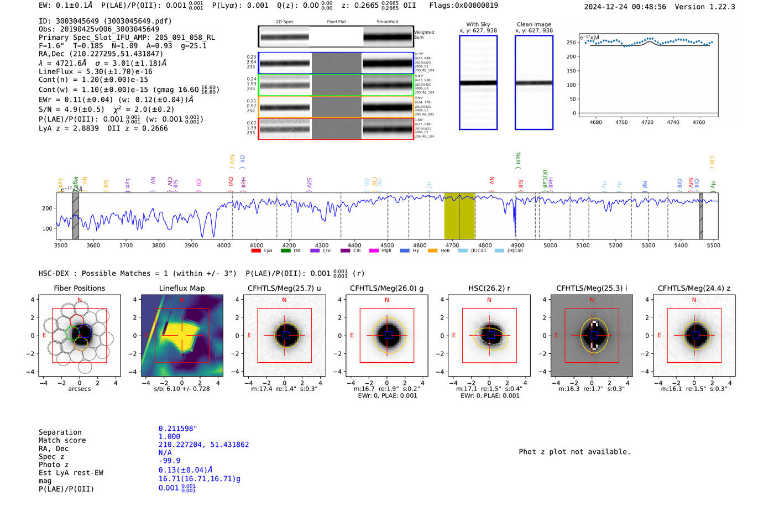774x527 pixels.
Task: Select the CFHTLS/Meg(26.0) g cutout
Action: (x=387, y=336)
